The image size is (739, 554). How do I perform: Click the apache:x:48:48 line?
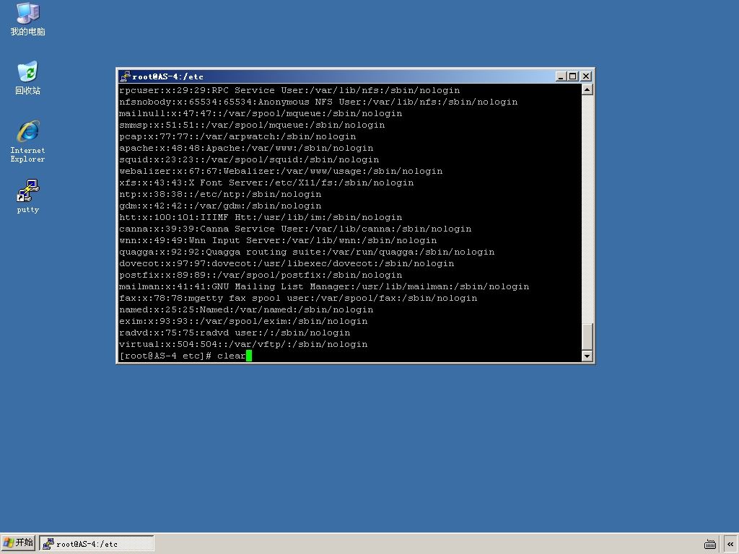(246, 148)
